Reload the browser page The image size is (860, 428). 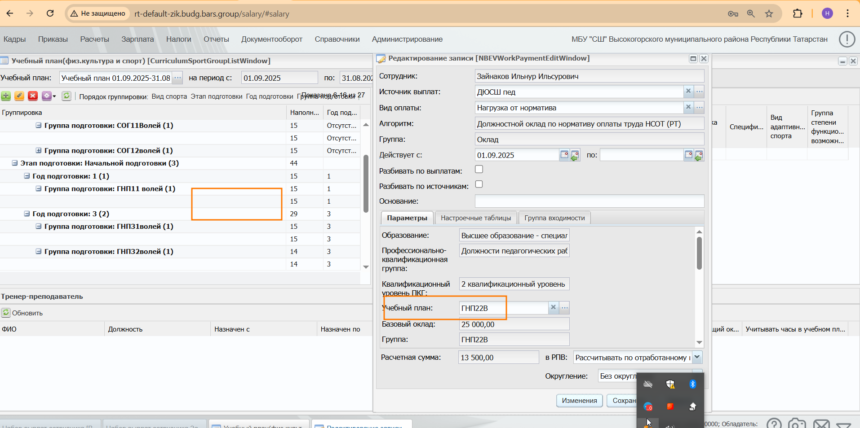coord(50,13)
